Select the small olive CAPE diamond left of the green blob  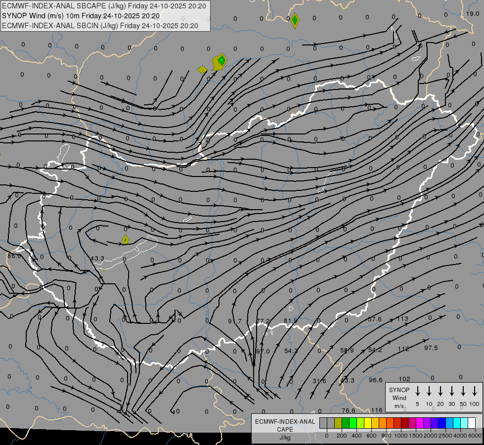[x=202, y=70]
